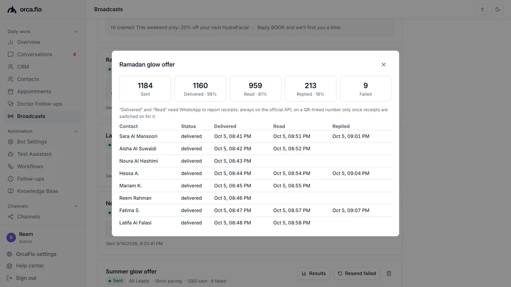Click Resend failed button
The height and width of the screenshot is (287, 511).
coord(357,273)
